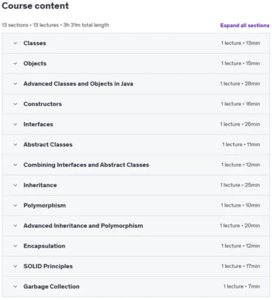Select the SOLID Principles section title
Viewport: 272px width, 300px height.
(x=48, y=266)
